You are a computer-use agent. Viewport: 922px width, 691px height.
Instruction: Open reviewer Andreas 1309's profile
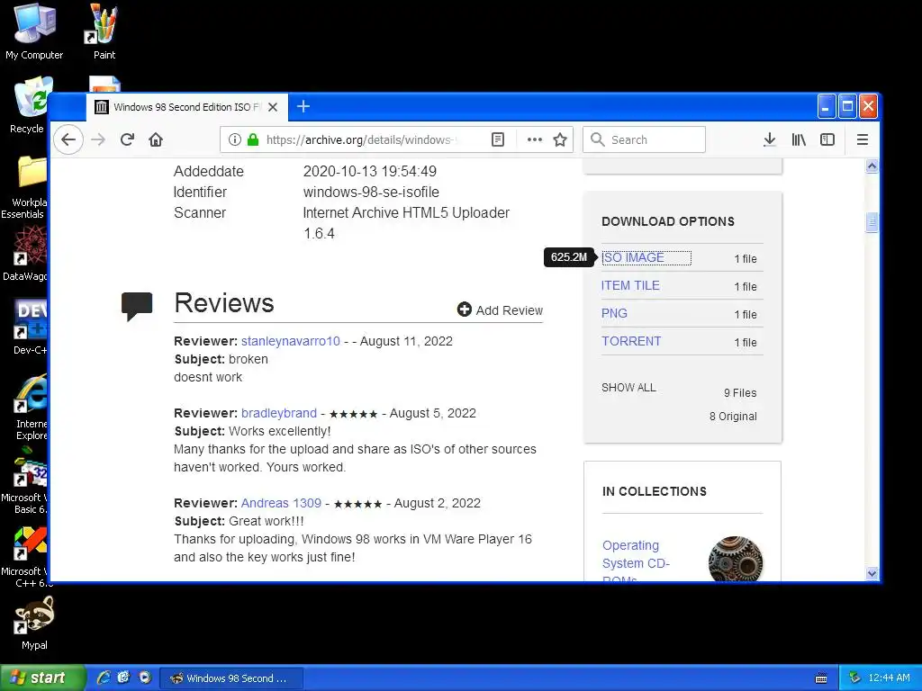pos(281,504)
